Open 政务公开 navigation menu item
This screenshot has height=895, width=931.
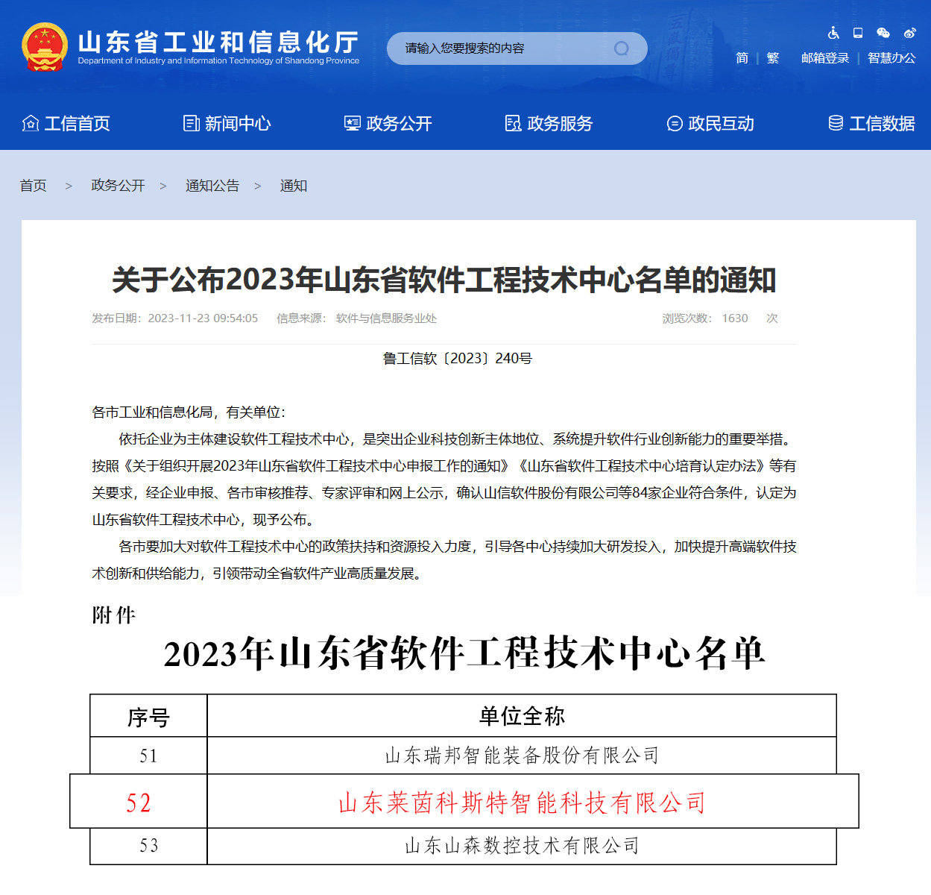(388, 123)
